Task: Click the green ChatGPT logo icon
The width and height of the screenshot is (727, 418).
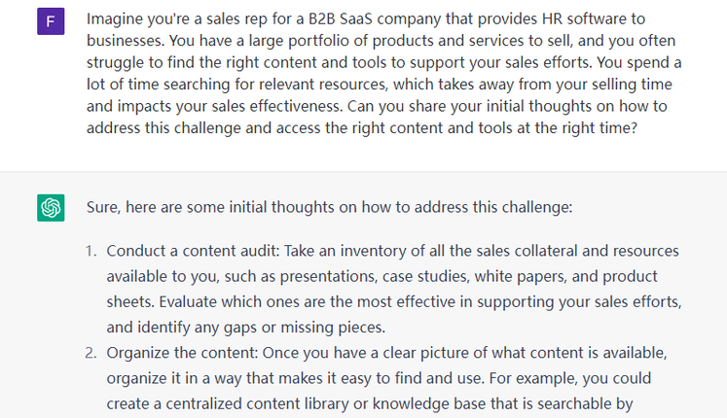Action: (x=51, y=207)
